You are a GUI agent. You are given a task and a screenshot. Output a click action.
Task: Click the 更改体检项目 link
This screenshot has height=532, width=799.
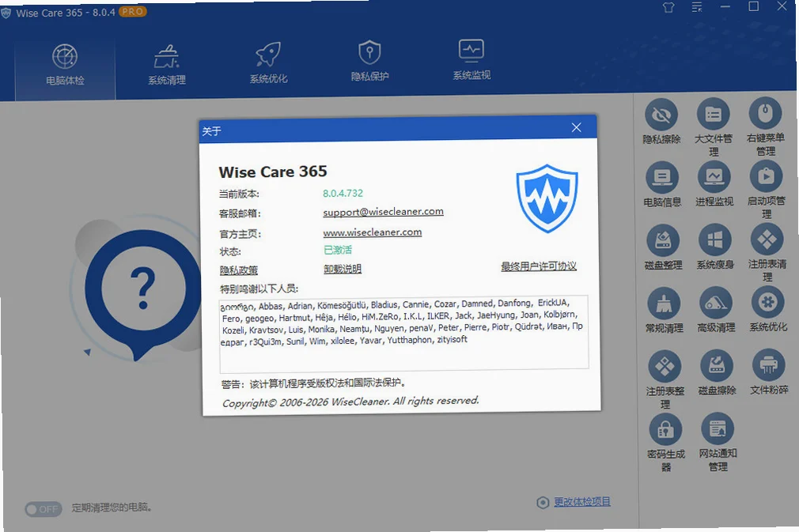582,501
